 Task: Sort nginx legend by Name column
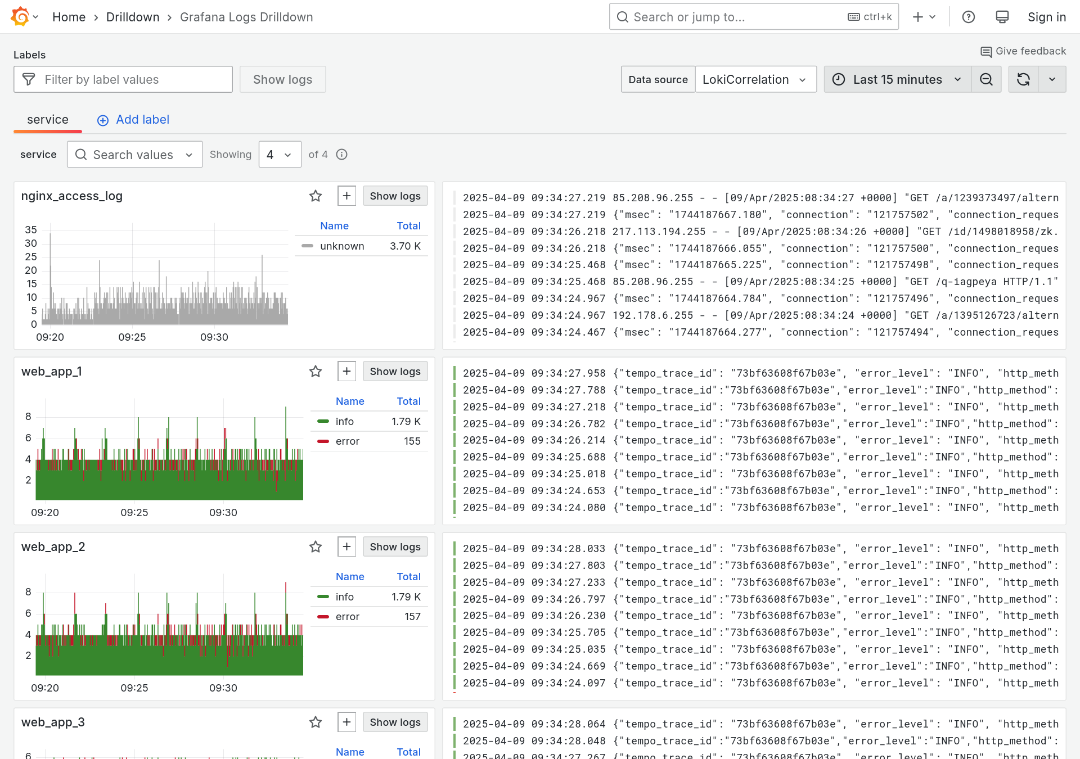coord(334,225)
